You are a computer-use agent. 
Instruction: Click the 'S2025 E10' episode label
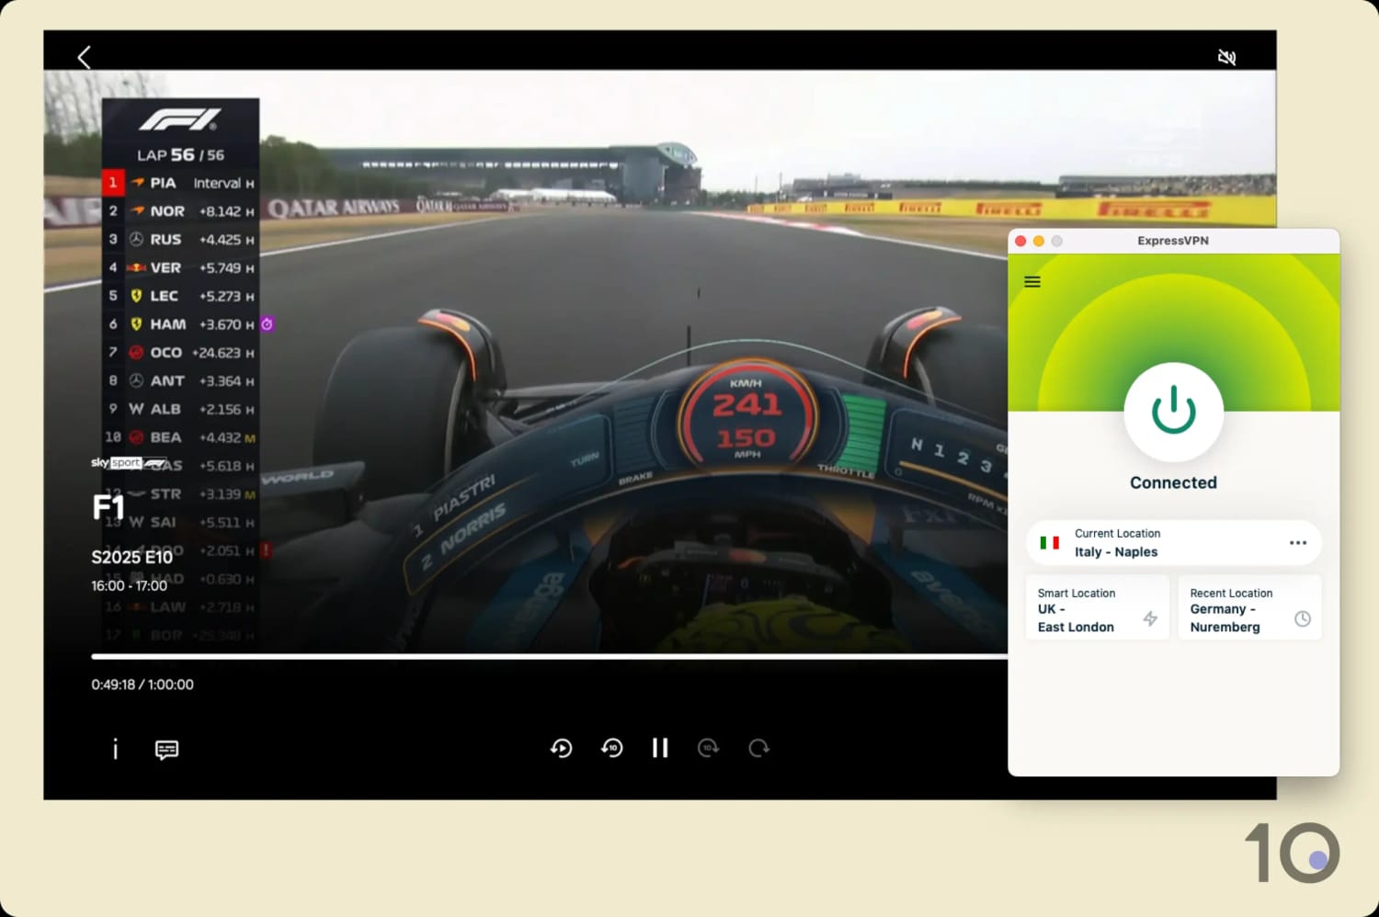[x=131, y=557]
